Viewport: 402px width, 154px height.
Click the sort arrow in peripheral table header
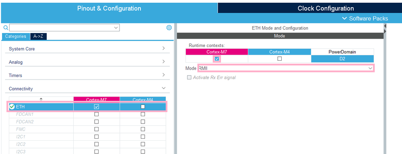tap(41, 99)
